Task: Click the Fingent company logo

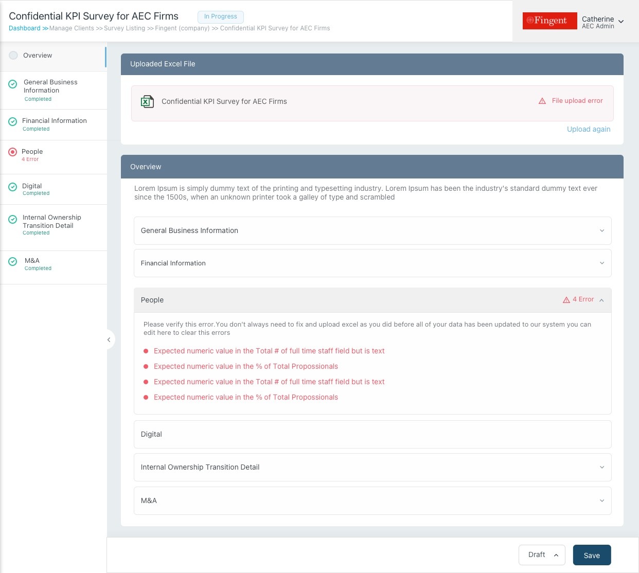Action: pyautogui.click(x=549, y=21)
